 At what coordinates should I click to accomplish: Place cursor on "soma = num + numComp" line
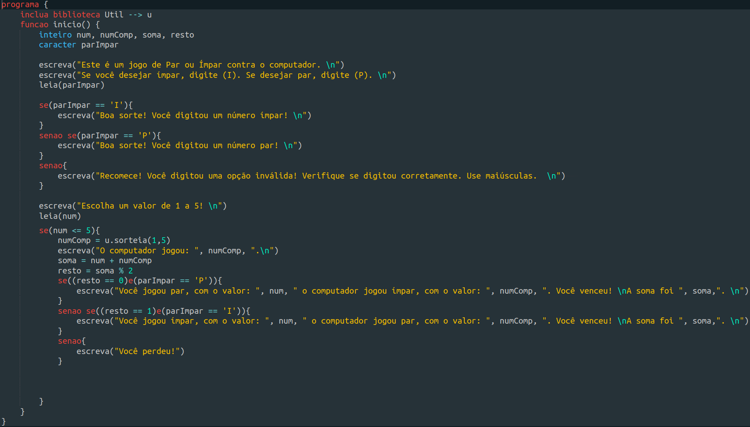click(x=105, y=260)
